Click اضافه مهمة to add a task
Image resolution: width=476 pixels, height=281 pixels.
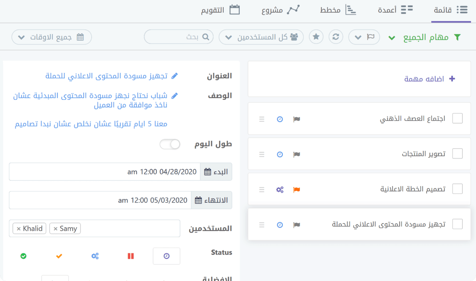429,79
